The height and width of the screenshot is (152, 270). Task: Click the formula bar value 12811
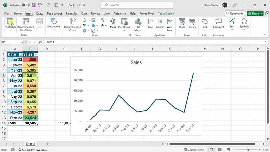click(x=50, y=42)
